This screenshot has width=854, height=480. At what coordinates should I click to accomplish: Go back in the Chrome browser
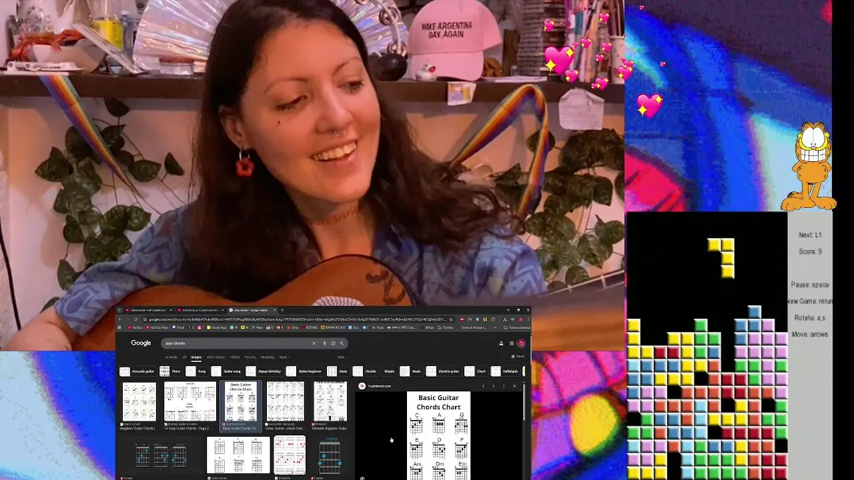tap(120, 319)
